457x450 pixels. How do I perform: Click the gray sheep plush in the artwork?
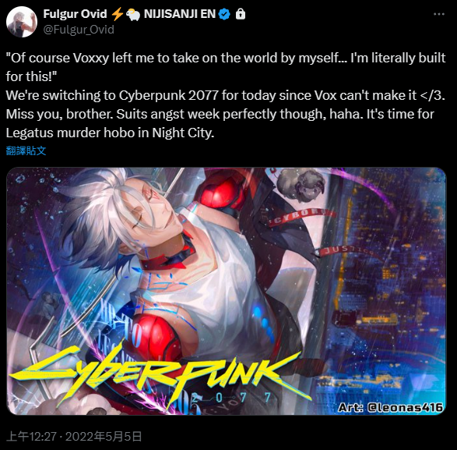click(301, 185)
